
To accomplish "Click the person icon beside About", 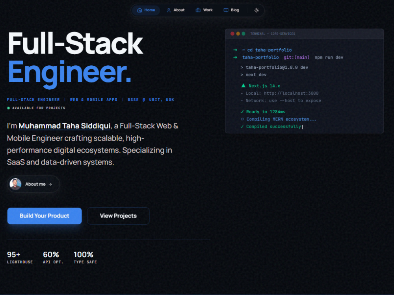I will pyautogui.click(x=169, y=10).
